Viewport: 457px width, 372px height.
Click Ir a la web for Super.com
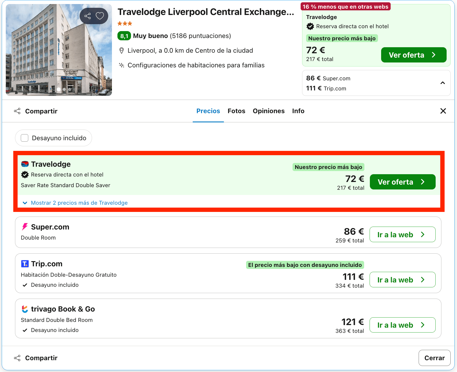pos(402,234)
